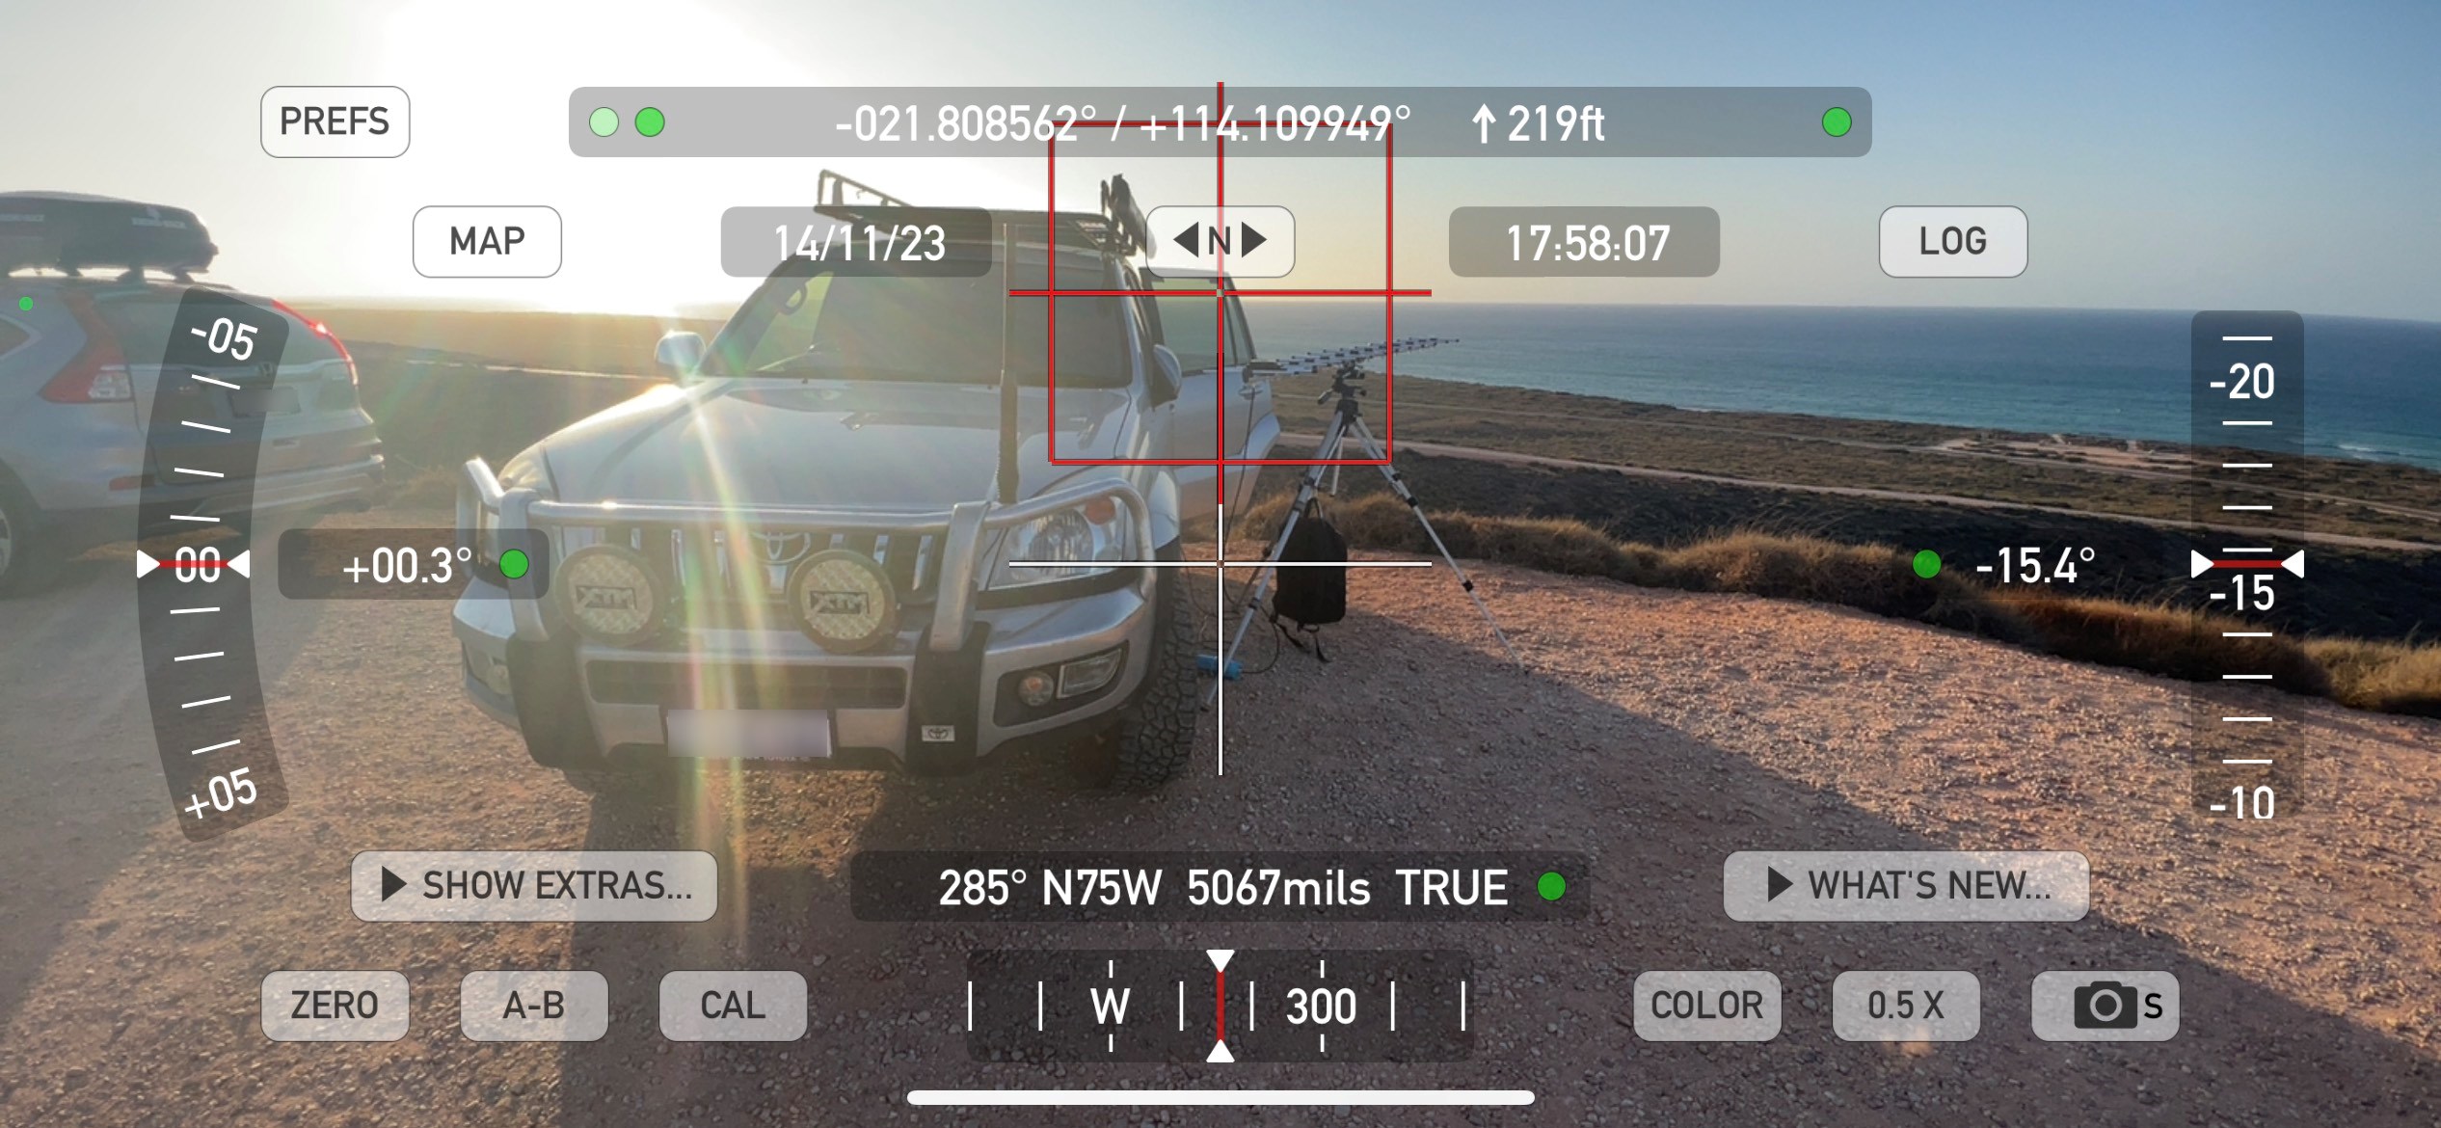Tap the date 14/11/23 field
Viewport: 2441px width, 1128px height.
863,241
